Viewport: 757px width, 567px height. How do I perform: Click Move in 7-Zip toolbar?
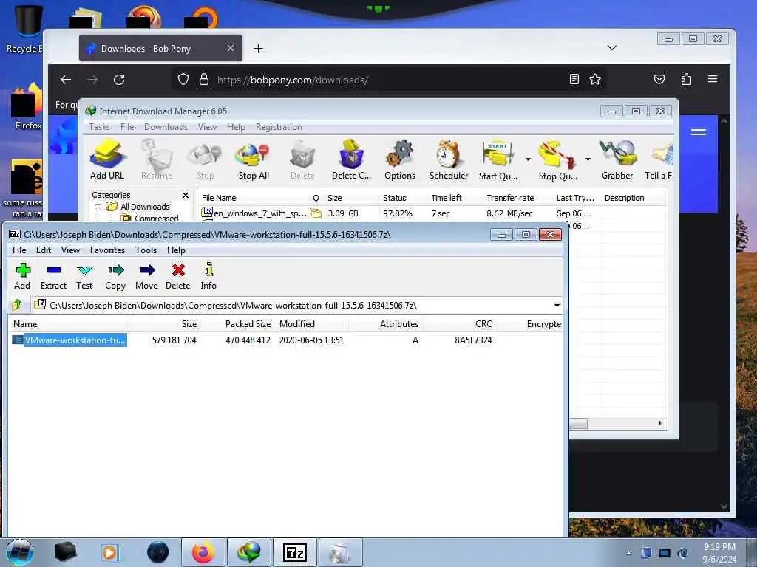(147, 276)
